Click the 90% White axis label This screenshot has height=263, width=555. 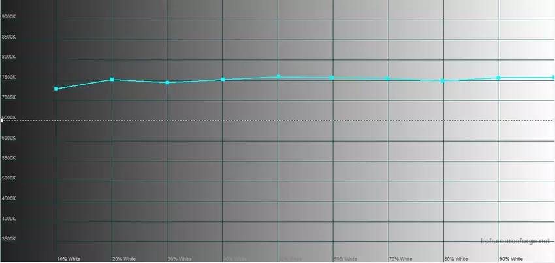point(511,259)
